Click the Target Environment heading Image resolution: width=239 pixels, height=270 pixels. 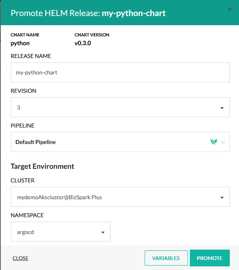(42, 166)
